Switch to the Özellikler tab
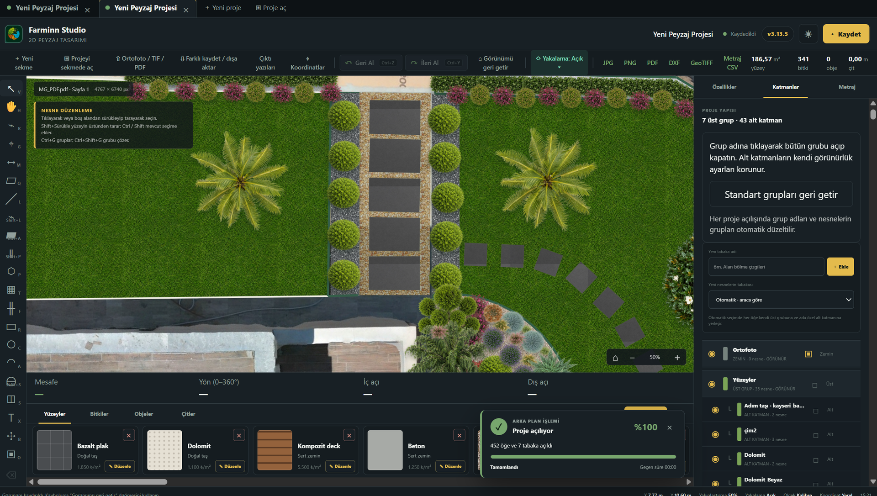This screenshot has width=877, height=496. (724, 87)
